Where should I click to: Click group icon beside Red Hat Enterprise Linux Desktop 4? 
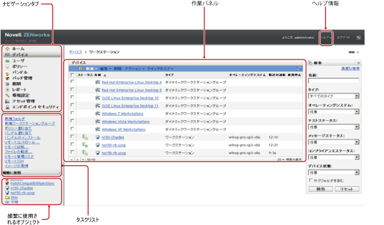pos(98,82)
